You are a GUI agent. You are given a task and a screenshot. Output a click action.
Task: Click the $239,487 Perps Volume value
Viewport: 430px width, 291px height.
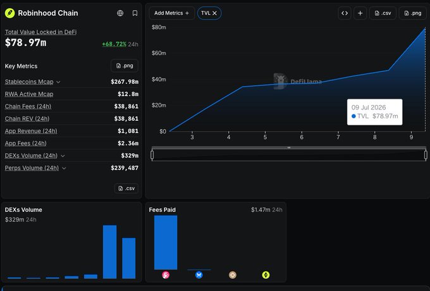click(x=125, y=168)
